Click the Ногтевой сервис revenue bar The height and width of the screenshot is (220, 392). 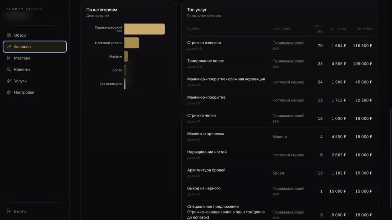132,43
